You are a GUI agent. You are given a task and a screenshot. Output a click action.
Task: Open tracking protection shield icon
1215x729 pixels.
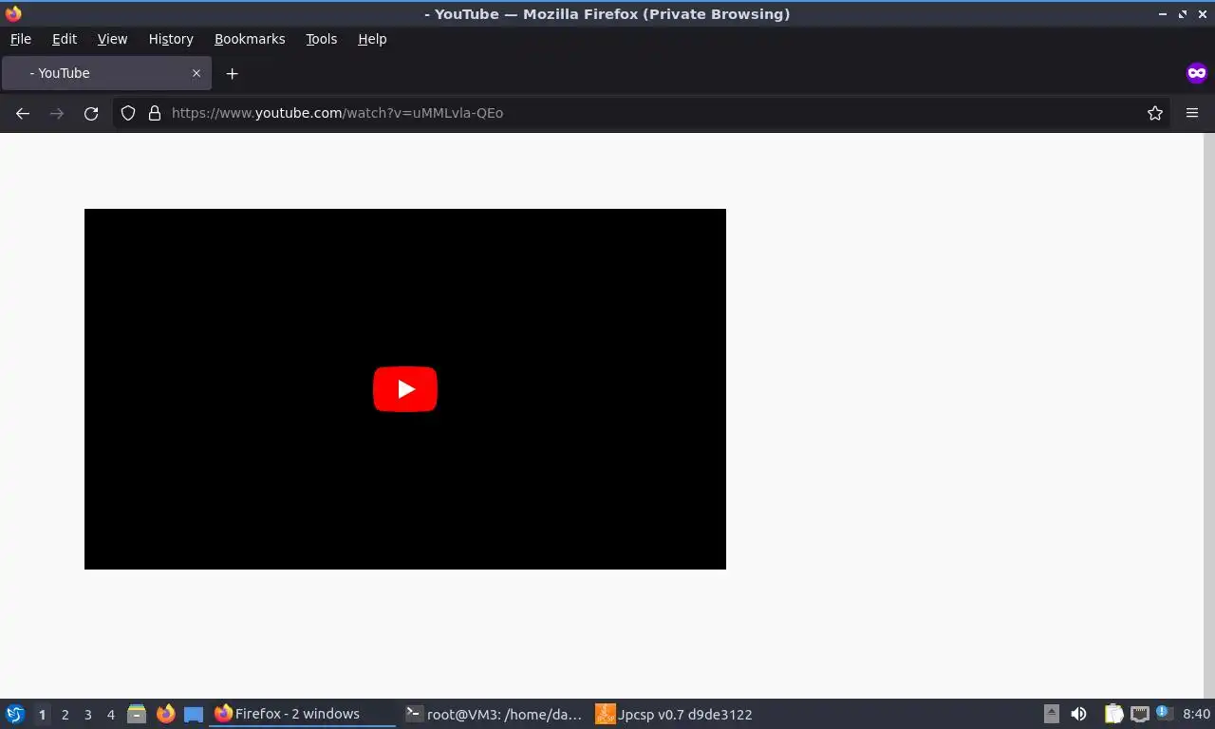(128, 113)
